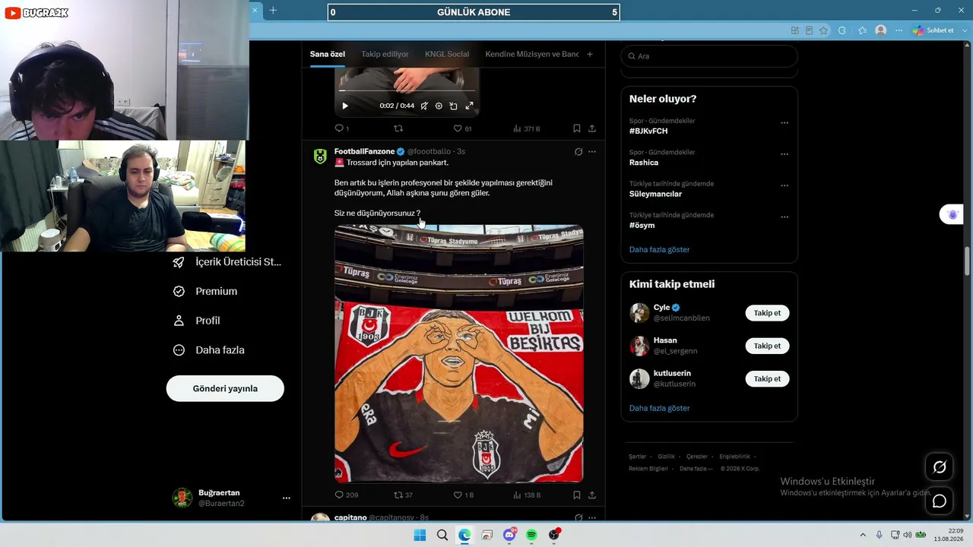Open Spotify from the taskbar

click(531, 535)
